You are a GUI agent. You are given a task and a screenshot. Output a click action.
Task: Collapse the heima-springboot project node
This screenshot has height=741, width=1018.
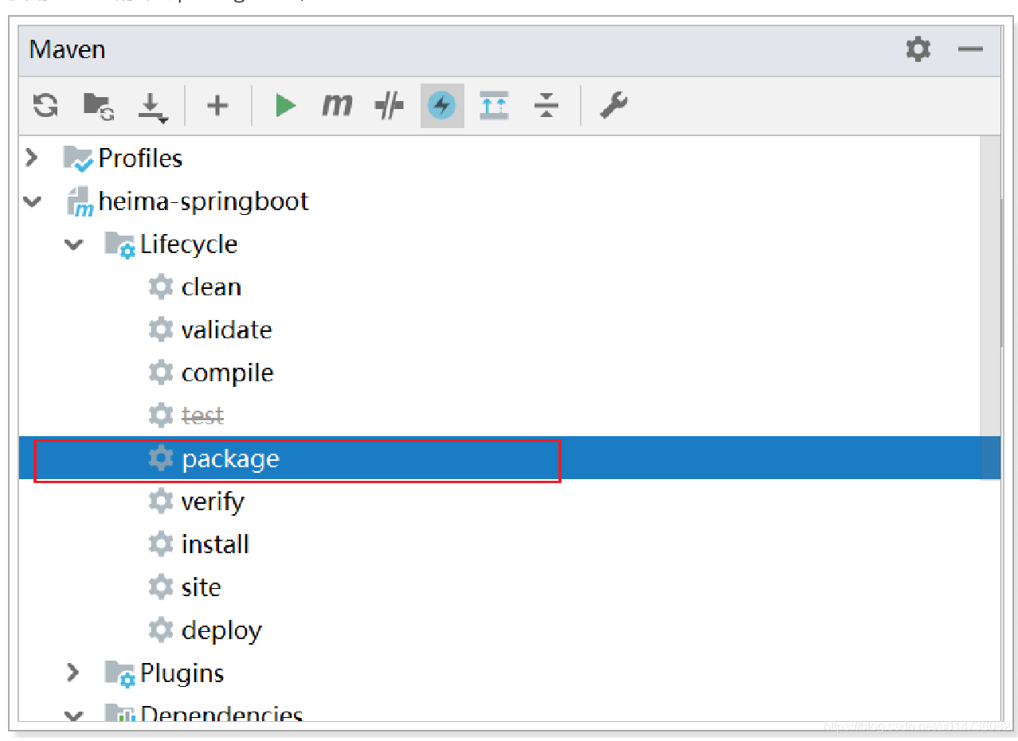coord(33,201)
